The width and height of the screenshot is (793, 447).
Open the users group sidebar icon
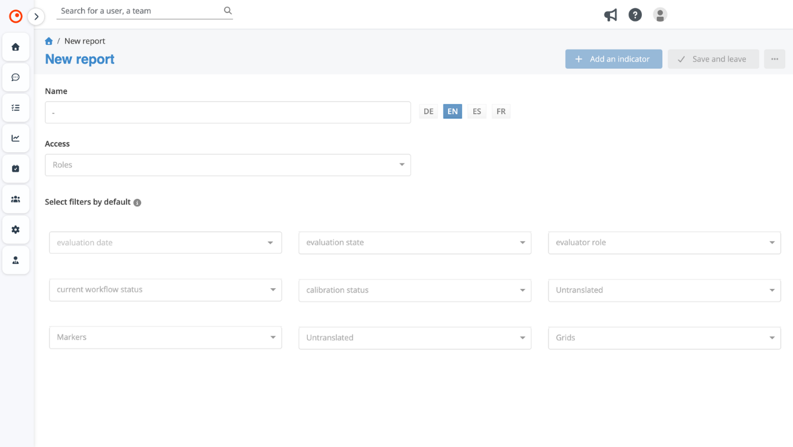point(16,199)
